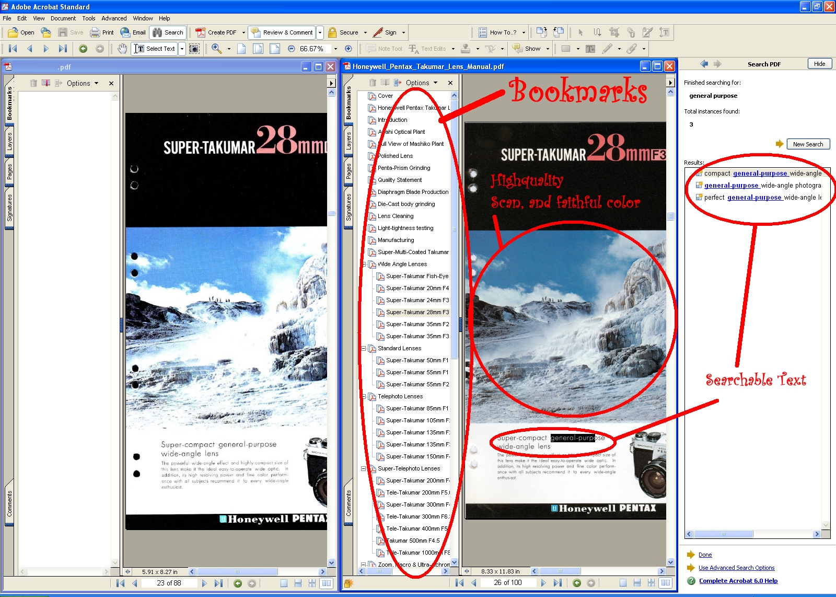Open the Document menu
The width and height of the screenshot is (836, 597).
pyautogui.click(x=63, y=18)
